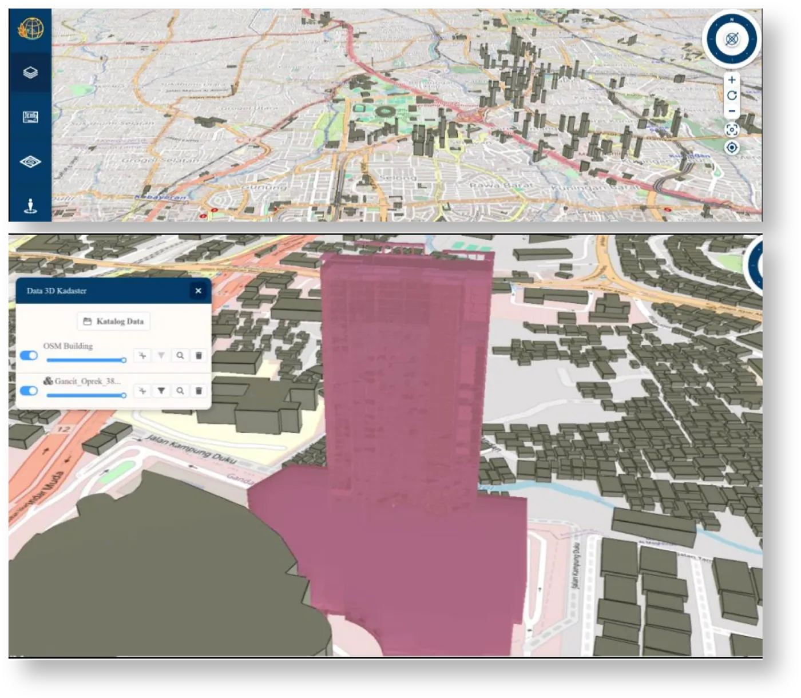Select the stacked-diamond 3D data sidebar icon
This screenshot has height=698, width=801.
tap(30, 162)
